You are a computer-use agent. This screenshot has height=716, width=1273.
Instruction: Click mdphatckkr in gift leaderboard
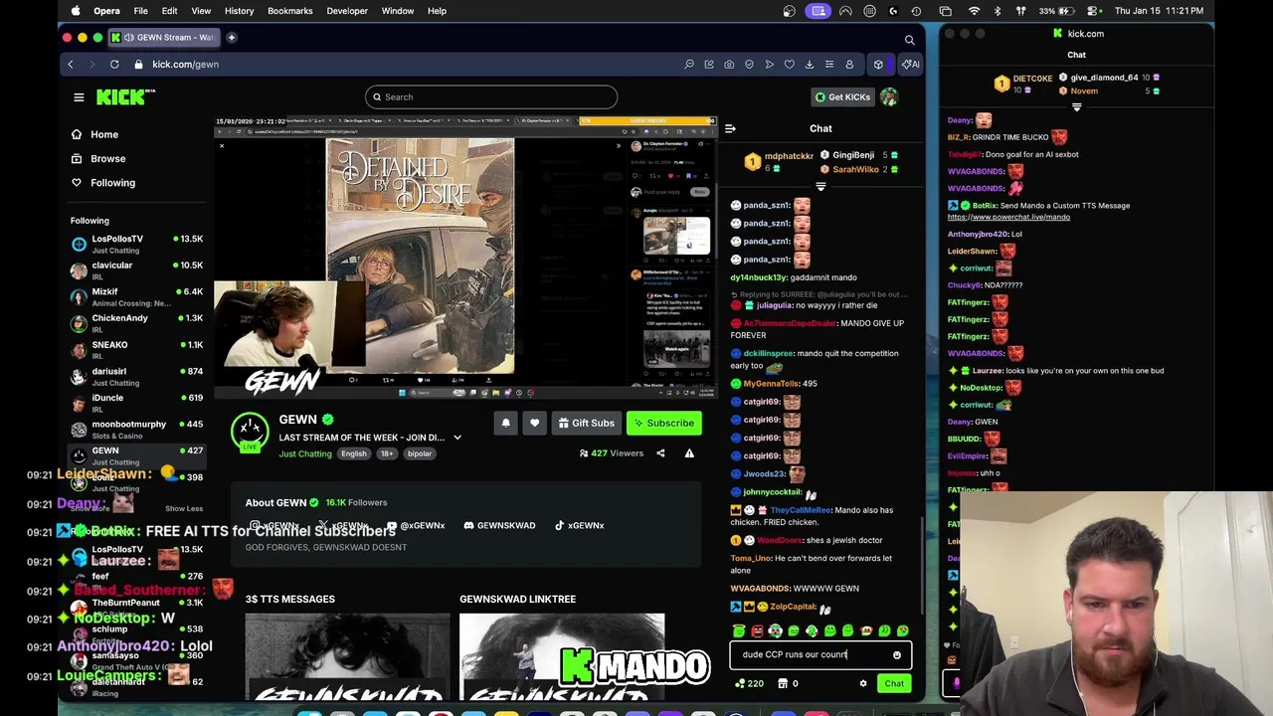click(x=789, y=156)
